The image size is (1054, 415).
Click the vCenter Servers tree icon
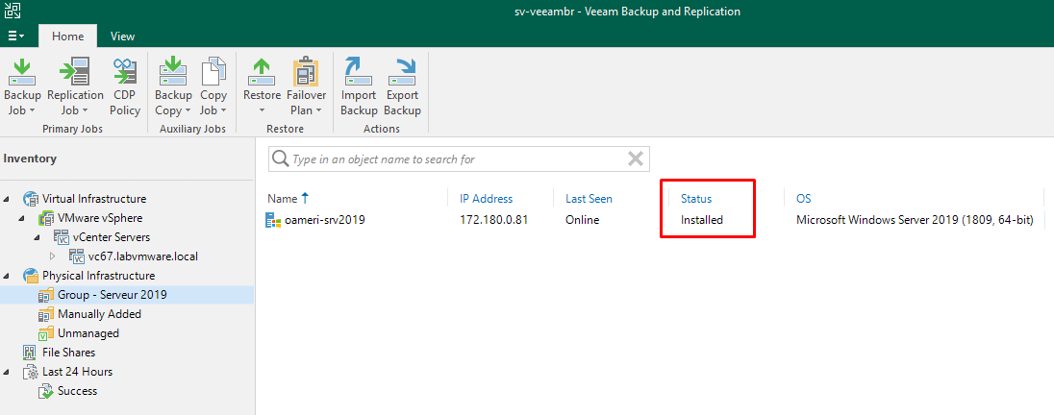pyautogui.click(x=62, y=237)
